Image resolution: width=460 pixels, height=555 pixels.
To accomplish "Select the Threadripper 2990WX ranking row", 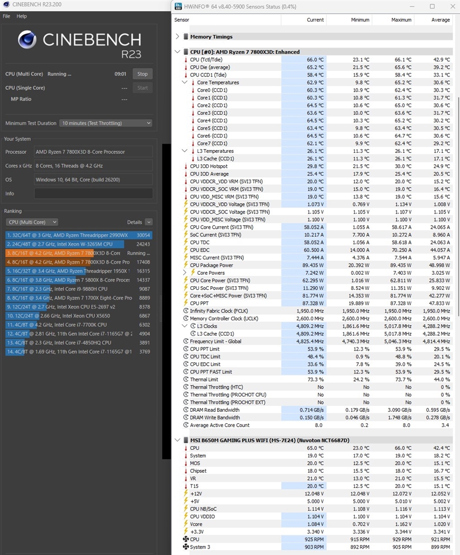I will (79, 235).
